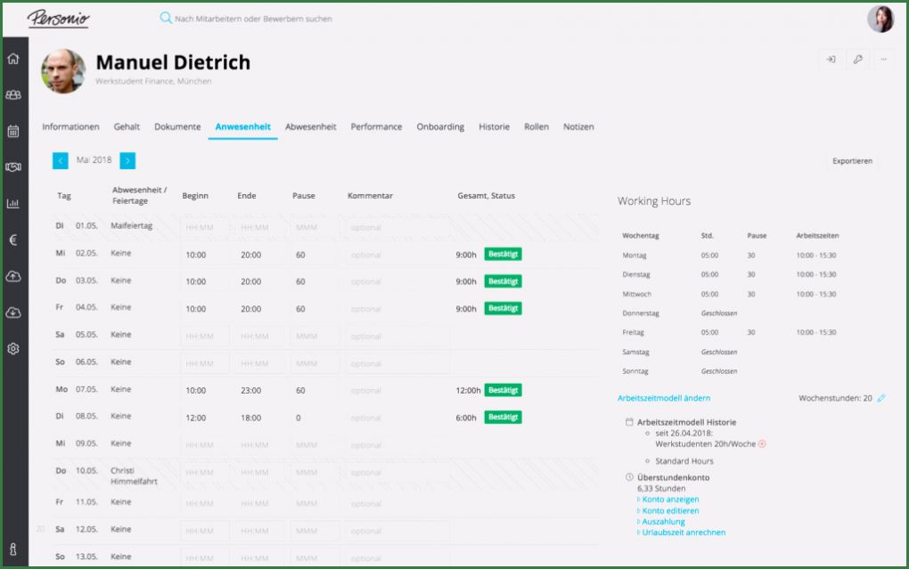Expand the Auszahlung option
This screenshot has width=909, height=569.
[663, 522]
